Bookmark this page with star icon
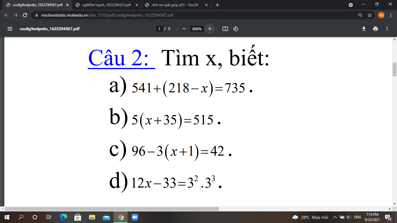This screenshot has height=223, width=397. (x=370, y=15)
